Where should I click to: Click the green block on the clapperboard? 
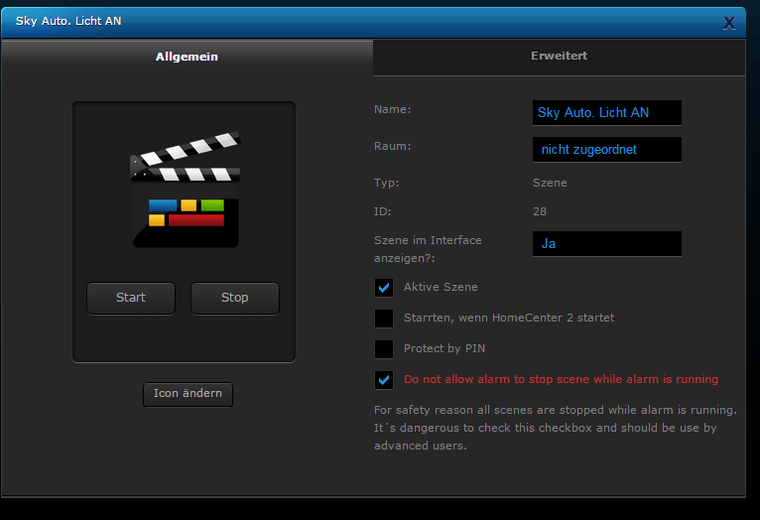(x=212, y=205)
